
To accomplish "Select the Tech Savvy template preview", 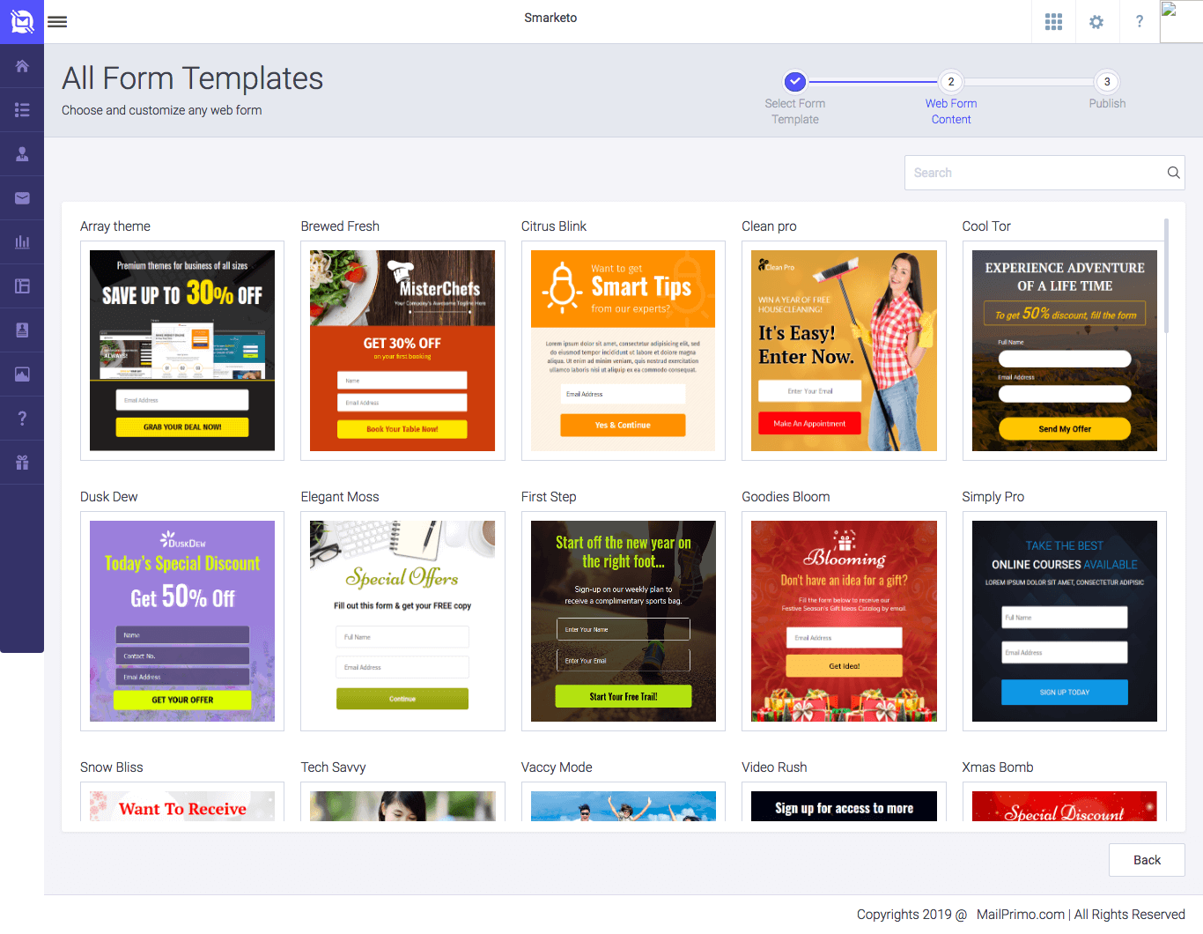I will pos(402,804).
